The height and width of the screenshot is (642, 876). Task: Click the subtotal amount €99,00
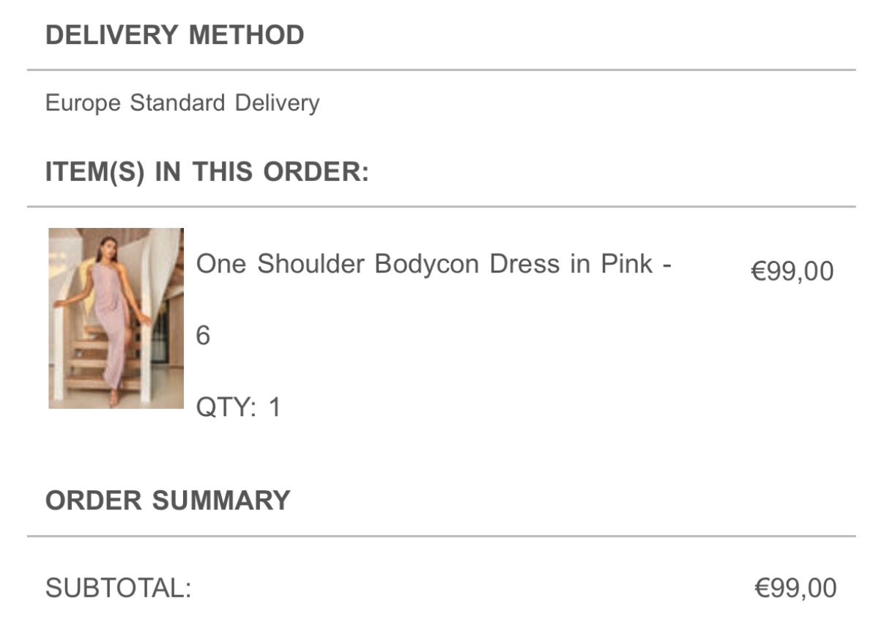click(x=795, y=588)
